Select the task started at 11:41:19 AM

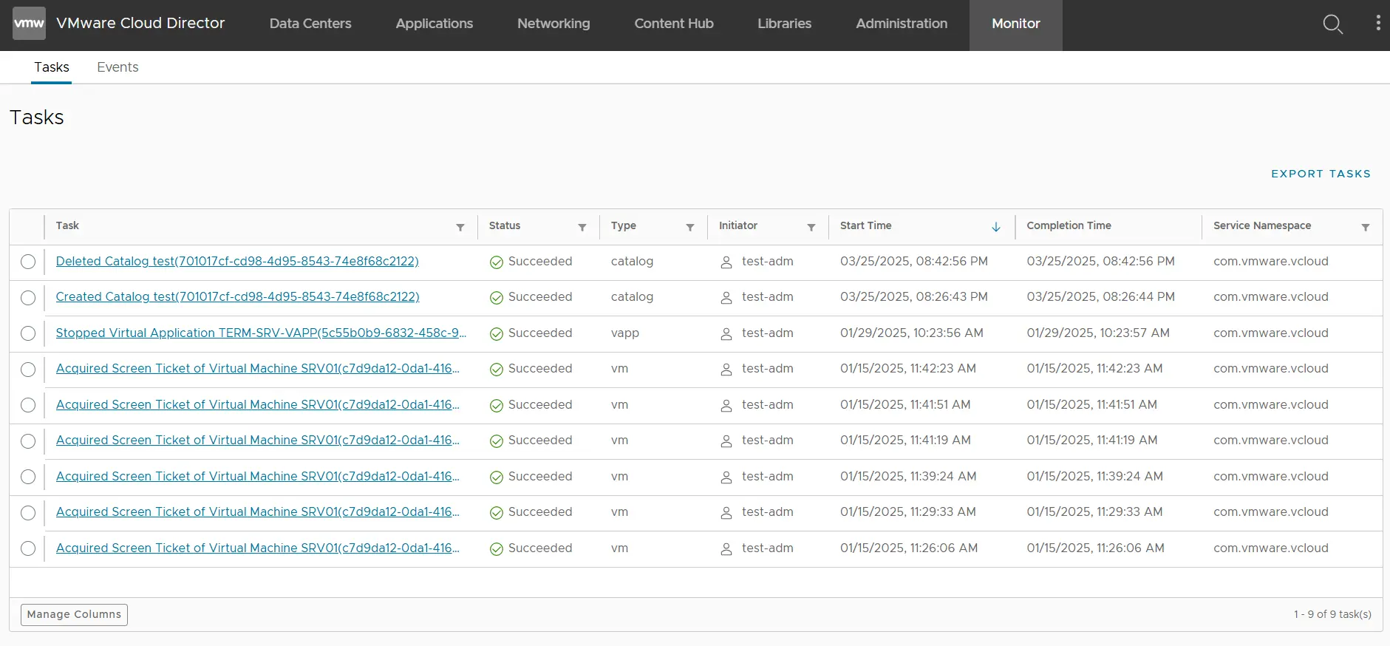pos(28,441)
